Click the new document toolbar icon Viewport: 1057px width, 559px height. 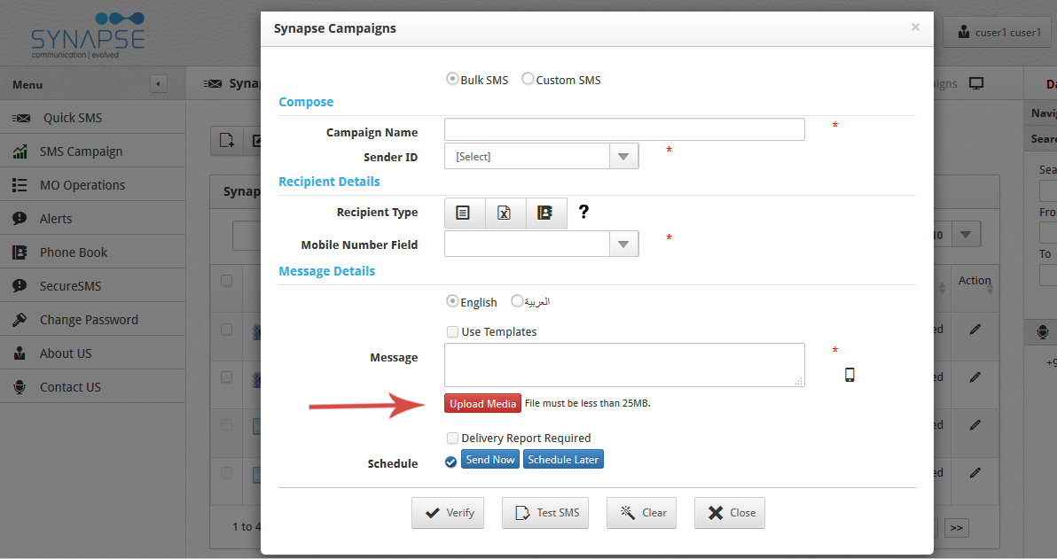click(x=226, y=140)
